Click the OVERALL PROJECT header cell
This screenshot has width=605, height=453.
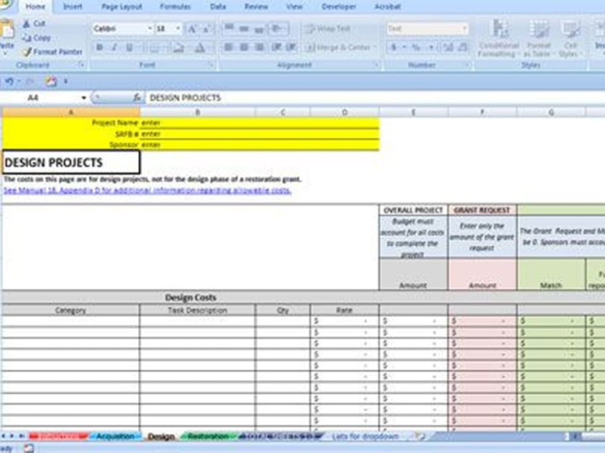pos(413,210)
